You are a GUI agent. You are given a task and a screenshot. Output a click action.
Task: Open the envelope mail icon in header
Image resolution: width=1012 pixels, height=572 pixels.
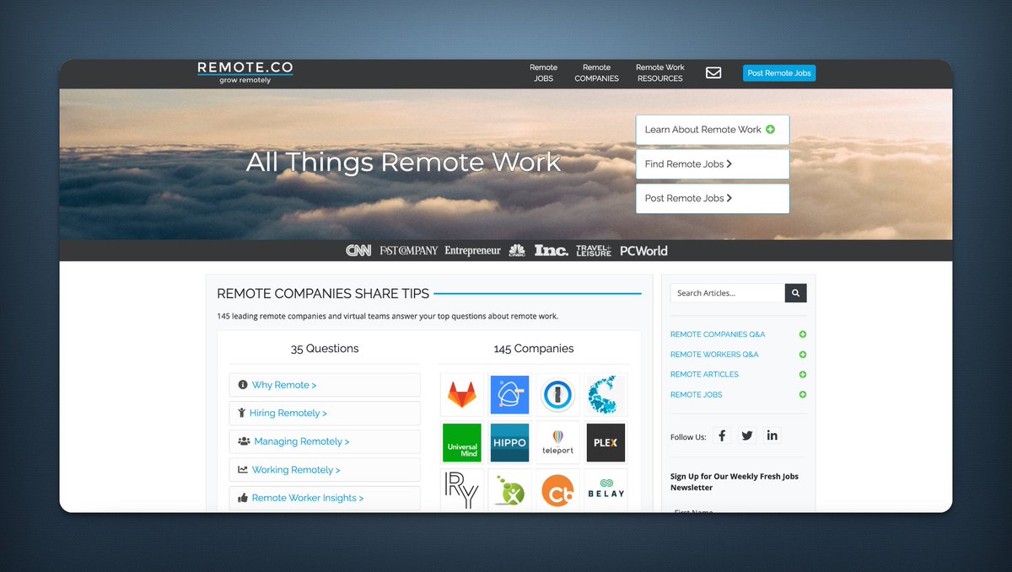point(713,72)
